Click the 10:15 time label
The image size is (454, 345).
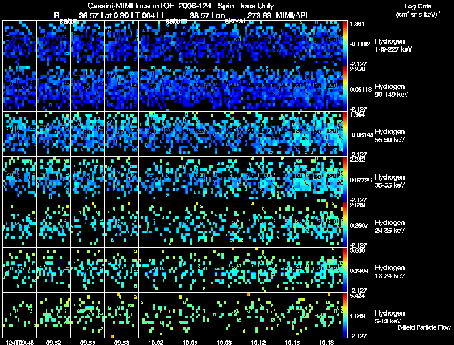click(x=292, y=342)
